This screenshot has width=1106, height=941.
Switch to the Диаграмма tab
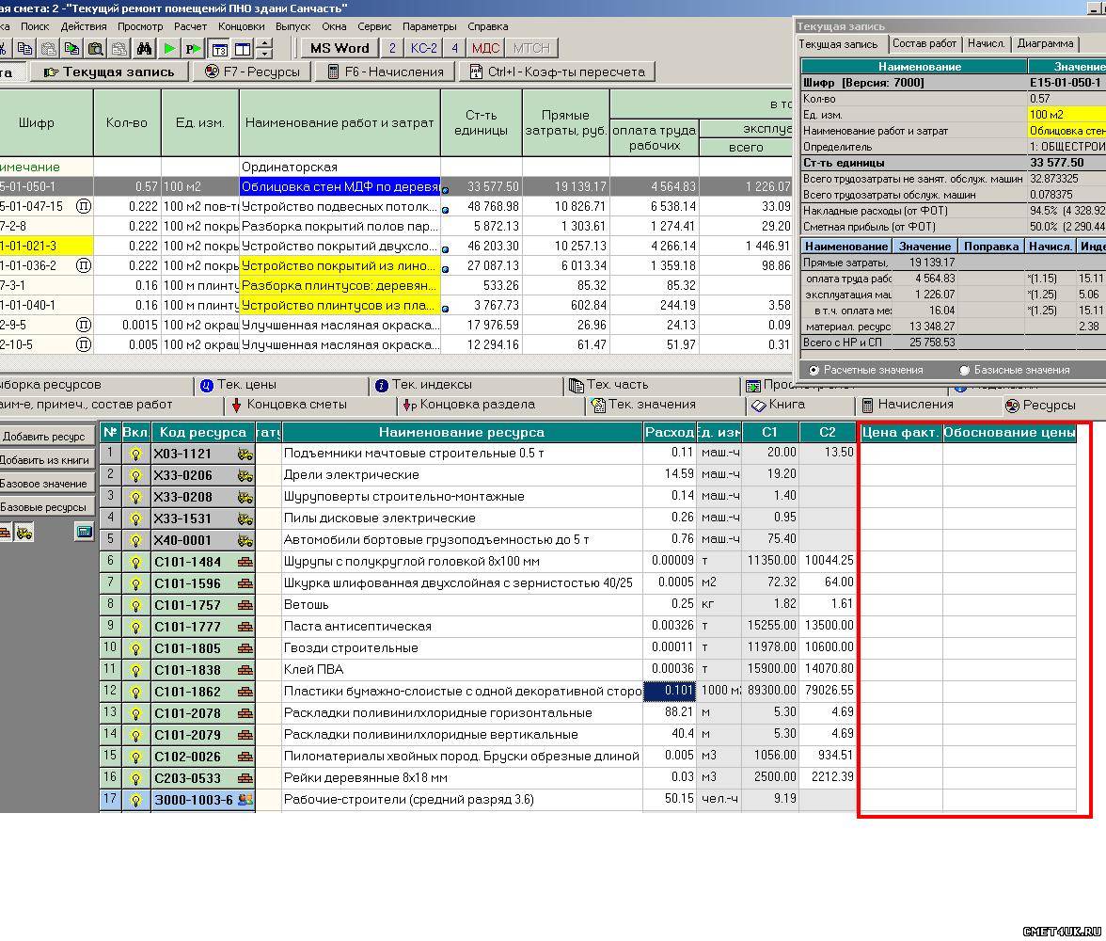1044,43
